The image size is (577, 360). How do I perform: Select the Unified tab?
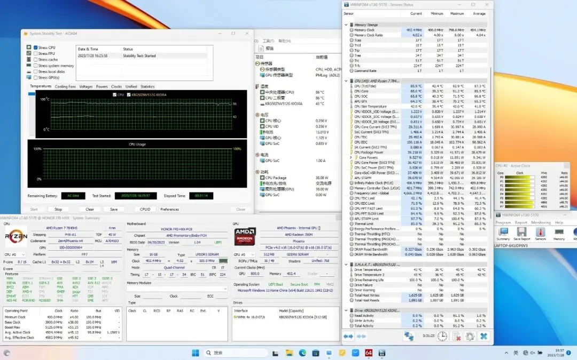131,87
